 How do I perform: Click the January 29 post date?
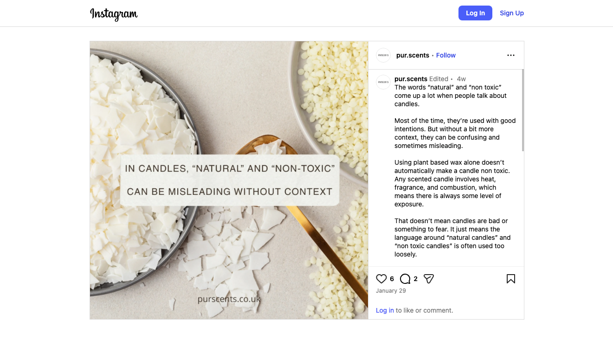391,291
